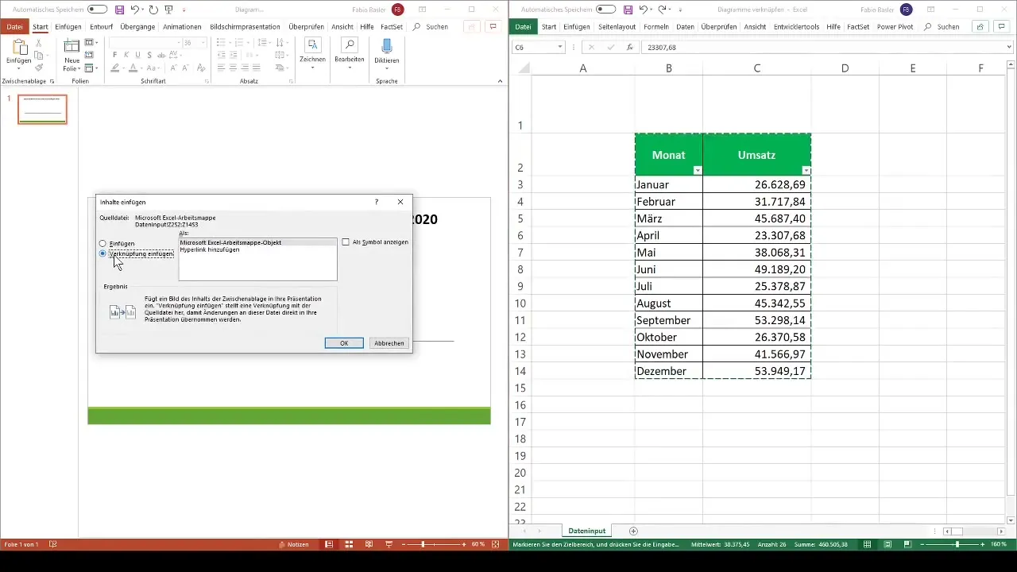Toggle Automatisches Speichern in PowerPoint

pos(98,10)
